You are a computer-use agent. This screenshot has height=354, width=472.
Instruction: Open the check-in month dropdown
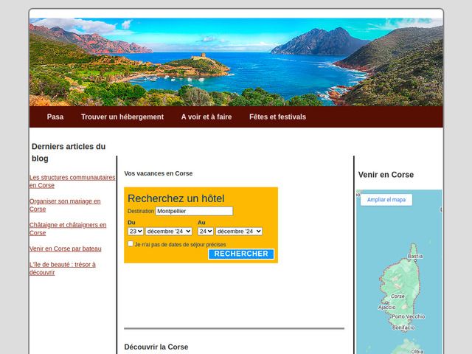(x=169, y=231)
